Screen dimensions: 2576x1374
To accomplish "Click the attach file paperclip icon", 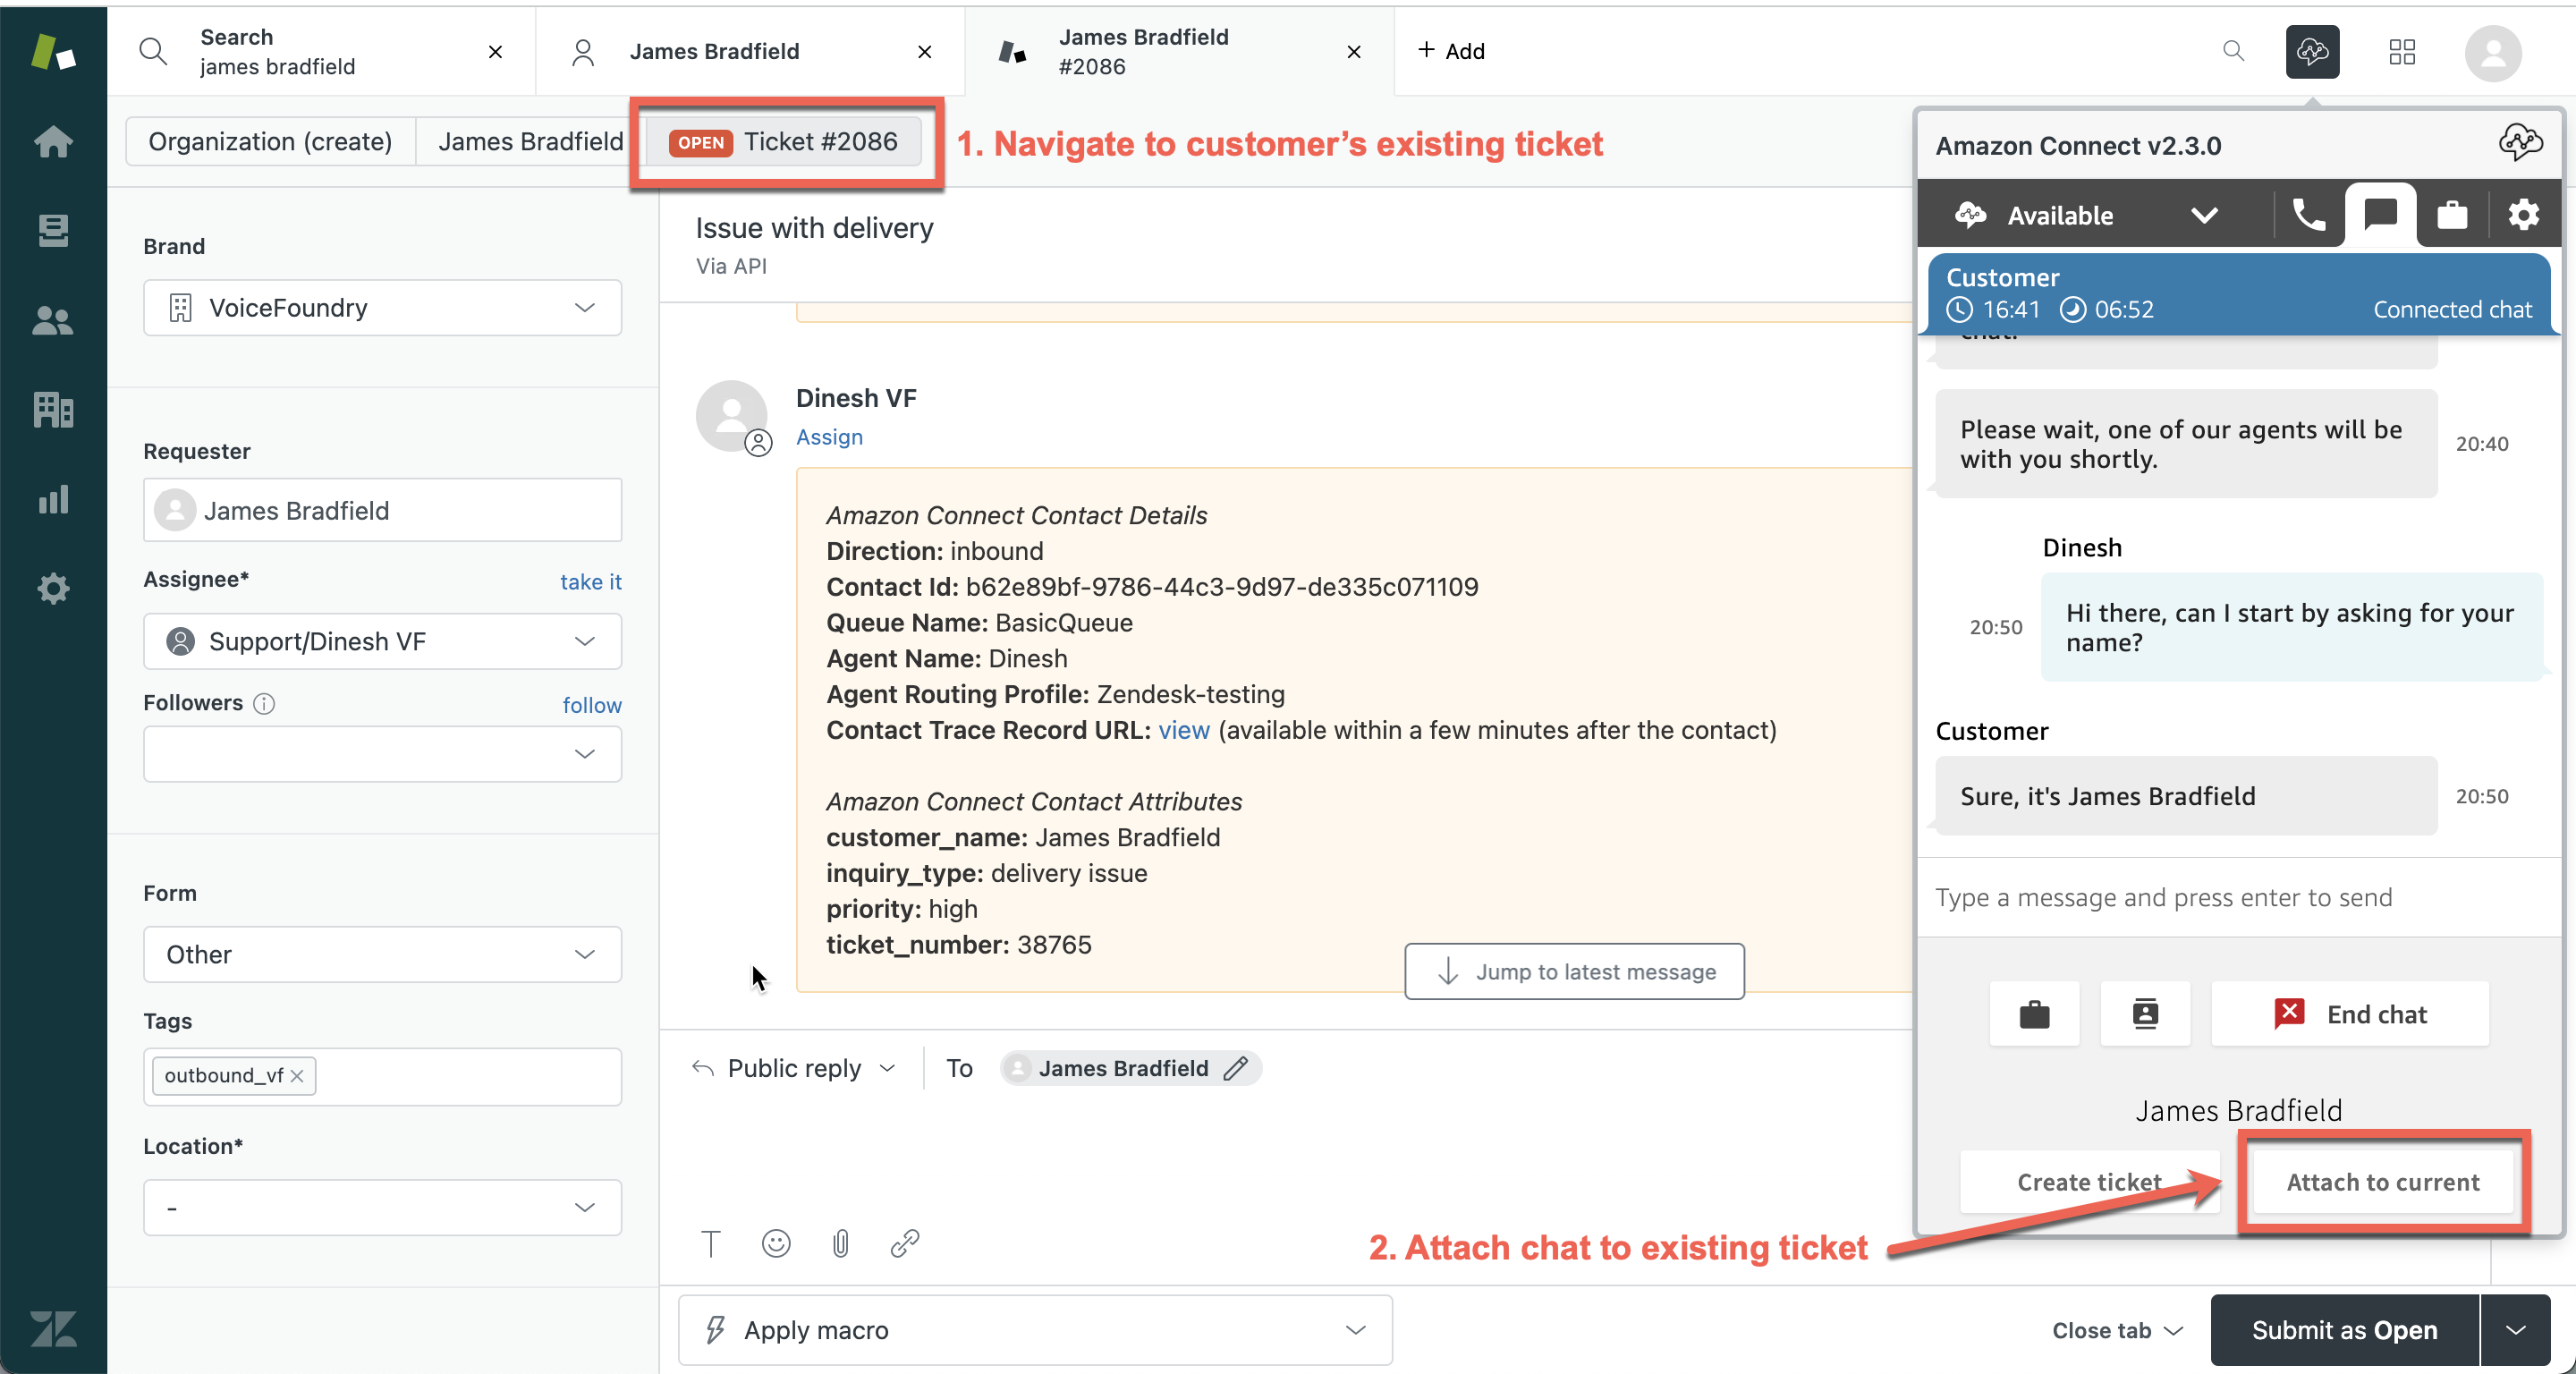I will point(840,1243).
